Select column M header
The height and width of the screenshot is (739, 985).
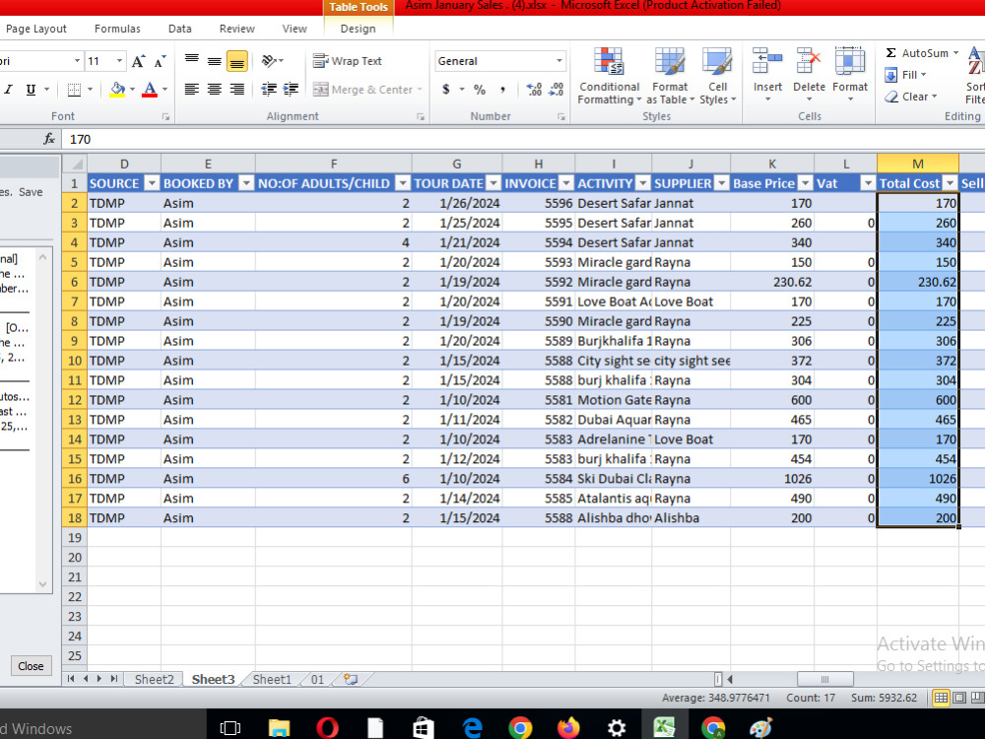[918, 164]
